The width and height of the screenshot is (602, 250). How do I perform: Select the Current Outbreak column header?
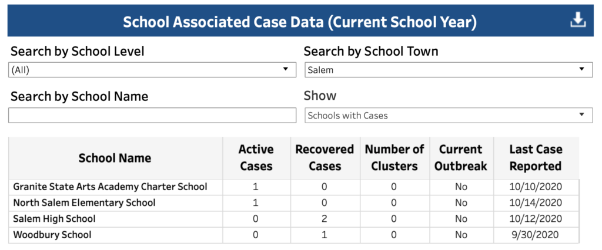tap(461, 158)
